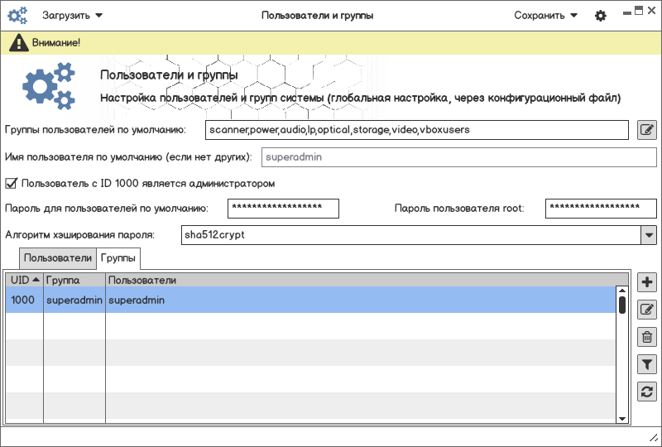Toggle ID 1000 administrator checkbox

12,183
